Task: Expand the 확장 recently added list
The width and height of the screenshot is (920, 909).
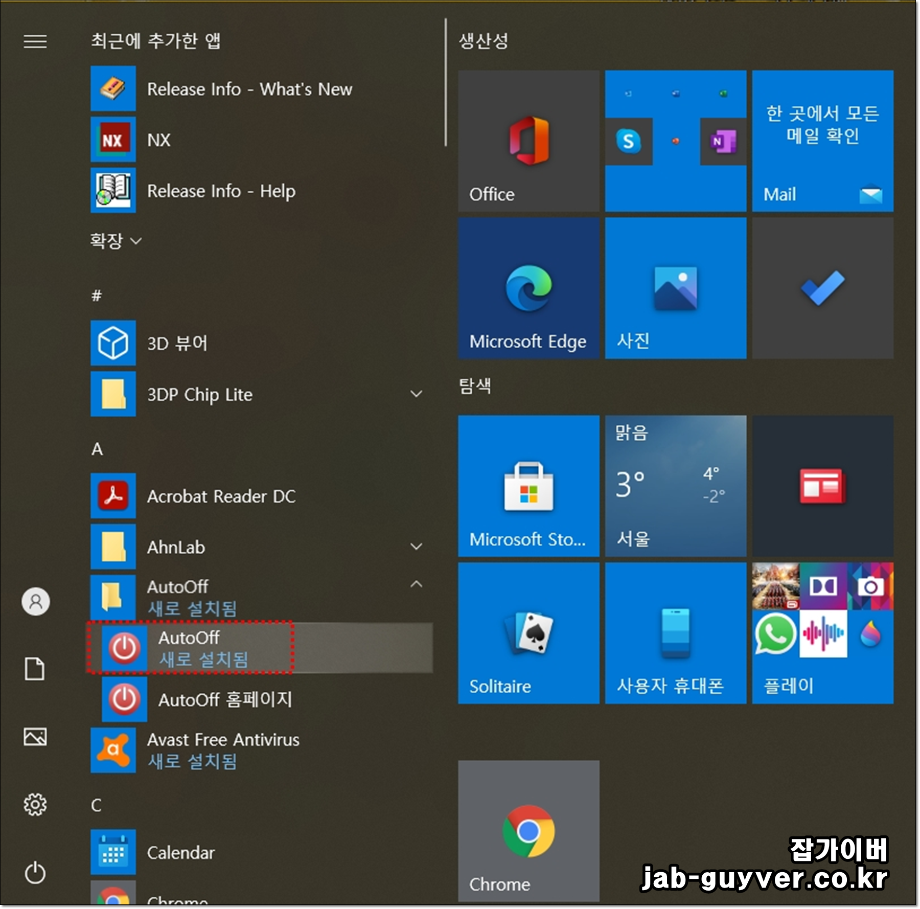Action: pyautogui.click(x=116, y=241)
